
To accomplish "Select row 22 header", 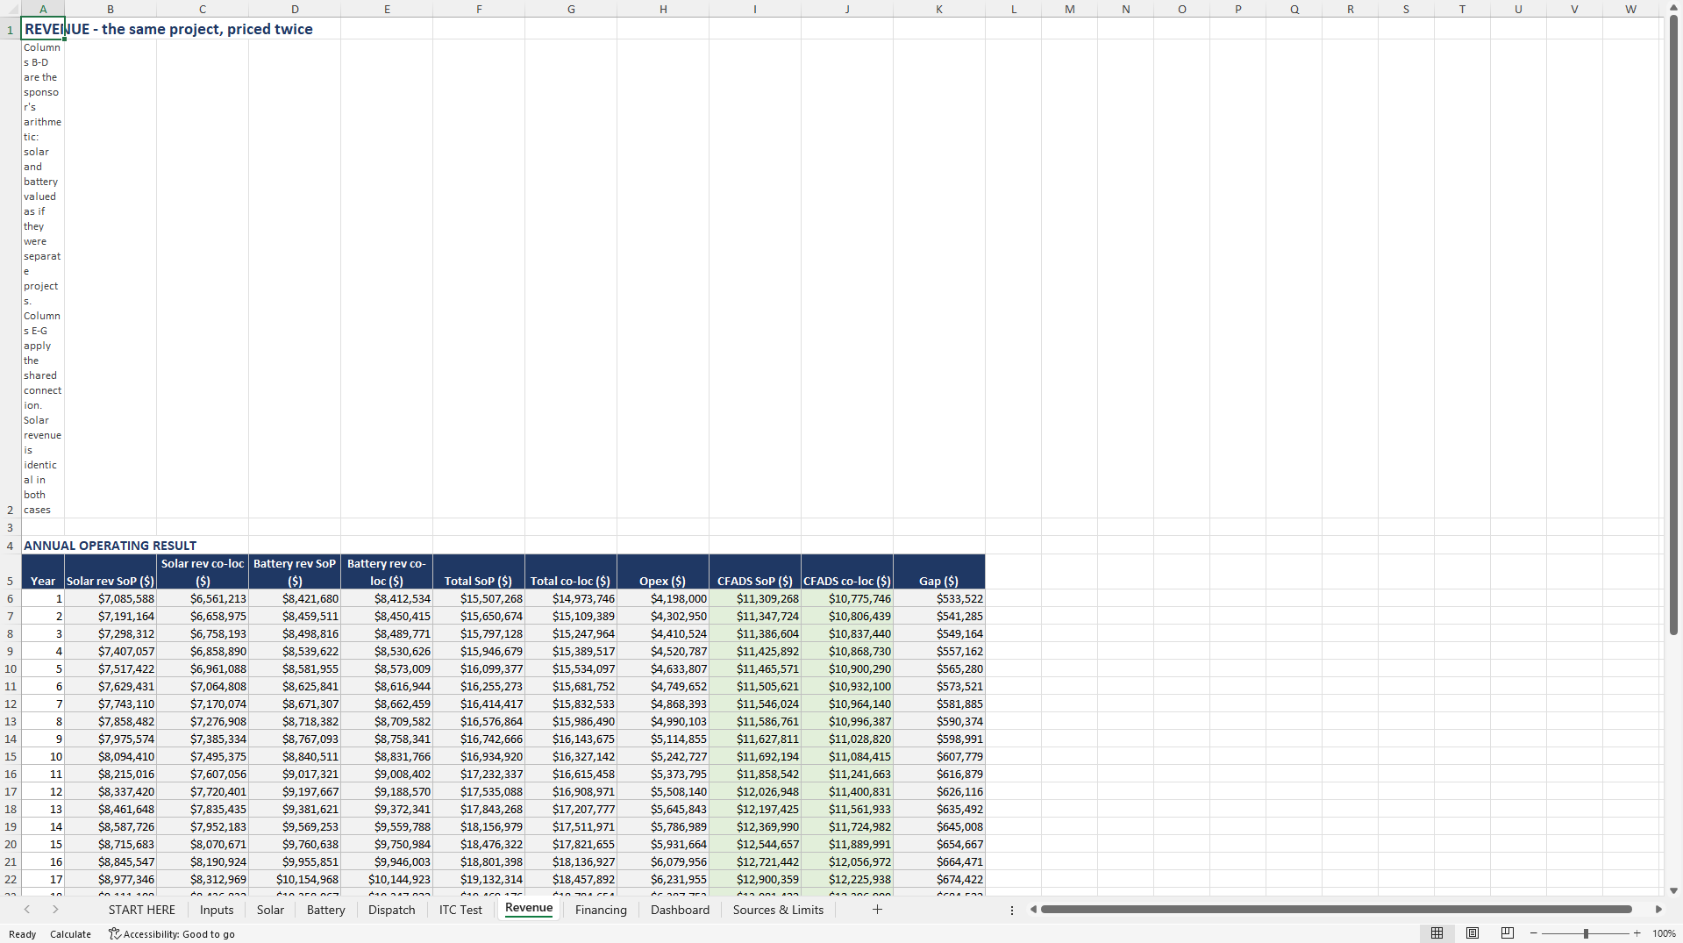I will click(11, 879).
